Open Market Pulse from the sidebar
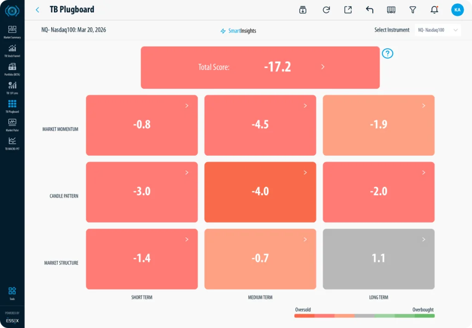Image resolution: width=472 pixels, height=328 pixels. pos(12,124)
